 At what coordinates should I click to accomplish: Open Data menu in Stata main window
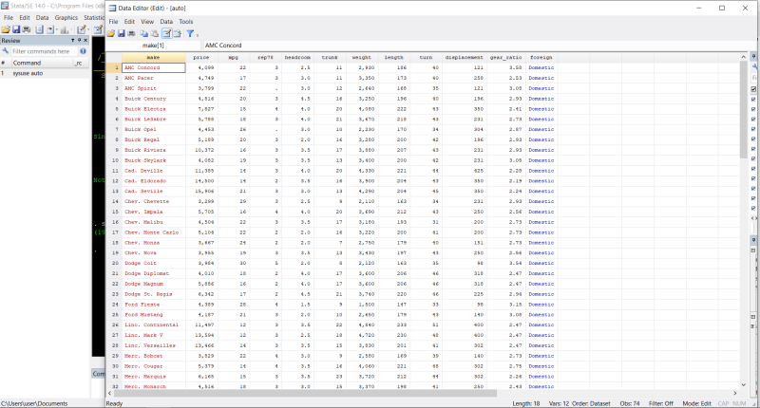point(42,17)
